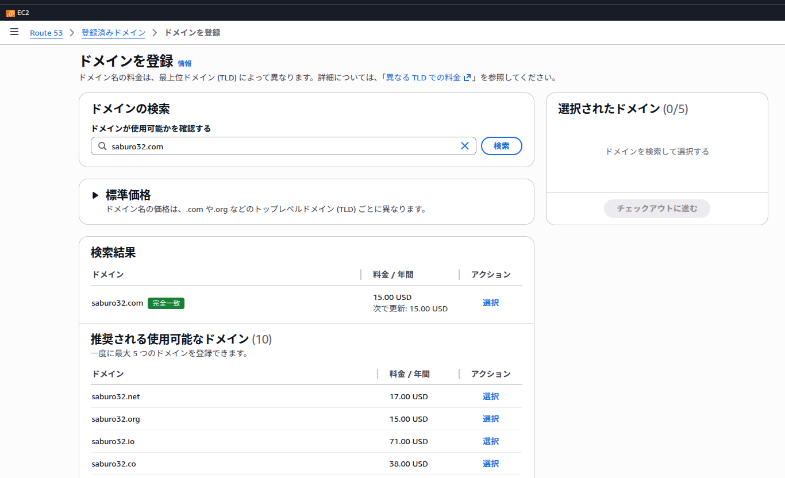Click 推奨される使用可能なドメイン heading

click(x=170, y=339)
